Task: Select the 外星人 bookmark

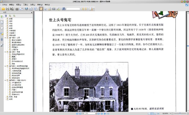Action: pos(14,90)
